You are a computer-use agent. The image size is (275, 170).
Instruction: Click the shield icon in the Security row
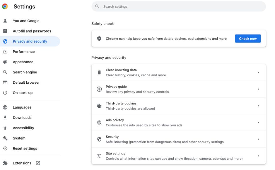pyautogui.click(x=99, y=139)
